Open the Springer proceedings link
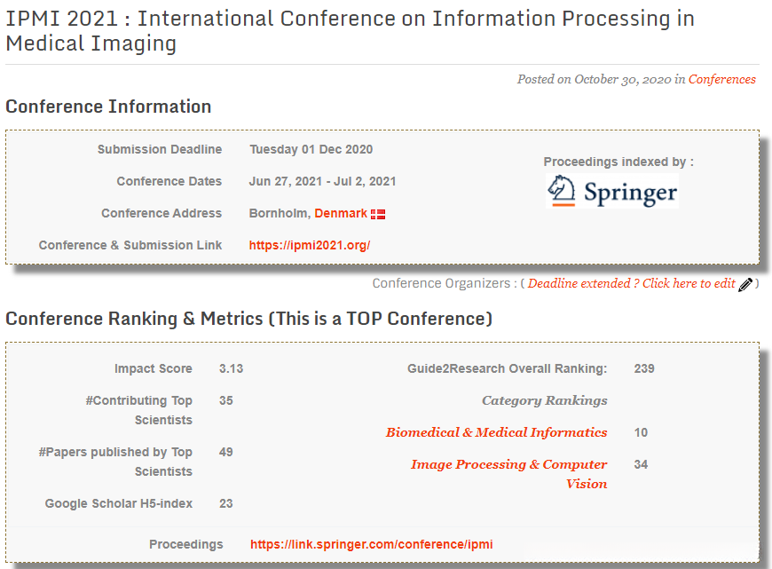 coord(371,544)
